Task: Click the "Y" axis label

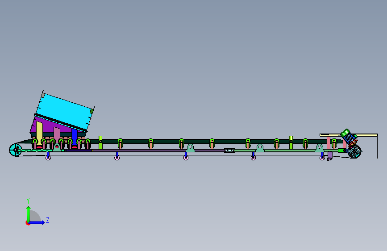Action: [28, 201]
